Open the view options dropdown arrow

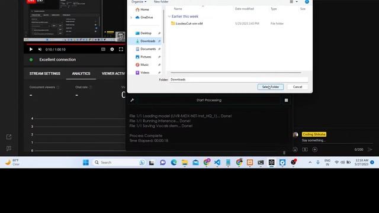[x=297, y=2]
